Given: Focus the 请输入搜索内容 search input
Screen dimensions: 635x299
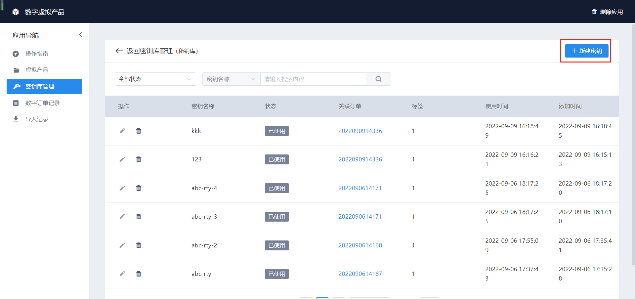Looking at the screenshot, I should click(313, 79).
